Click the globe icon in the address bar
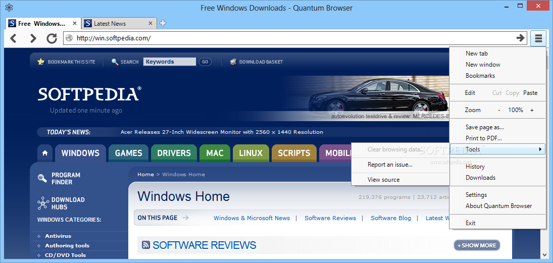 [x=70, y=38]
